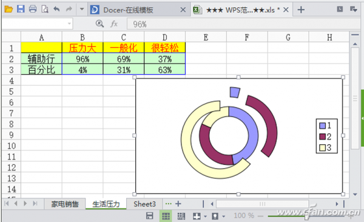The image size is (364, 222).
Task: Add a new sheet with plus button
Action: coord(178,204)
